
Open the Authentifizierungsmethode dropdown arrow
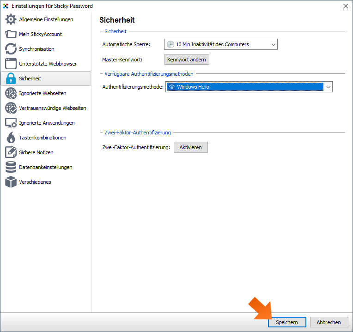(x=328, y=87)
